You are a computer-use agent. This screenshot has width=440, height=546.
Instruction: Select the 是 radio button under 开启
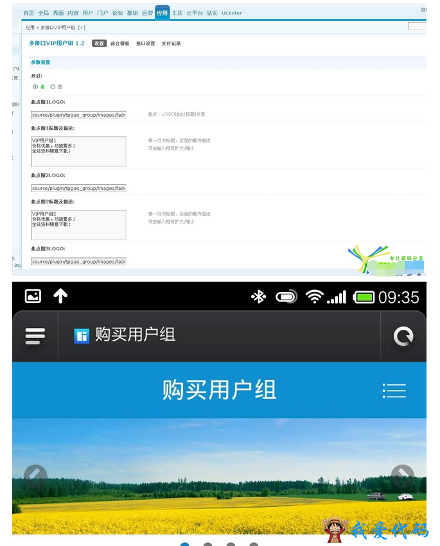(x=35, y=87)
